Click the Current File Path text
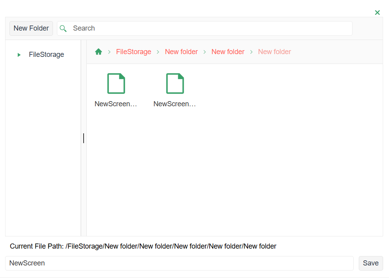Screen dimensions: 389x278 click(x=143, y=246)
